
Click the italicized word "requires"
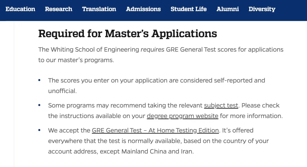click(152, 50)
